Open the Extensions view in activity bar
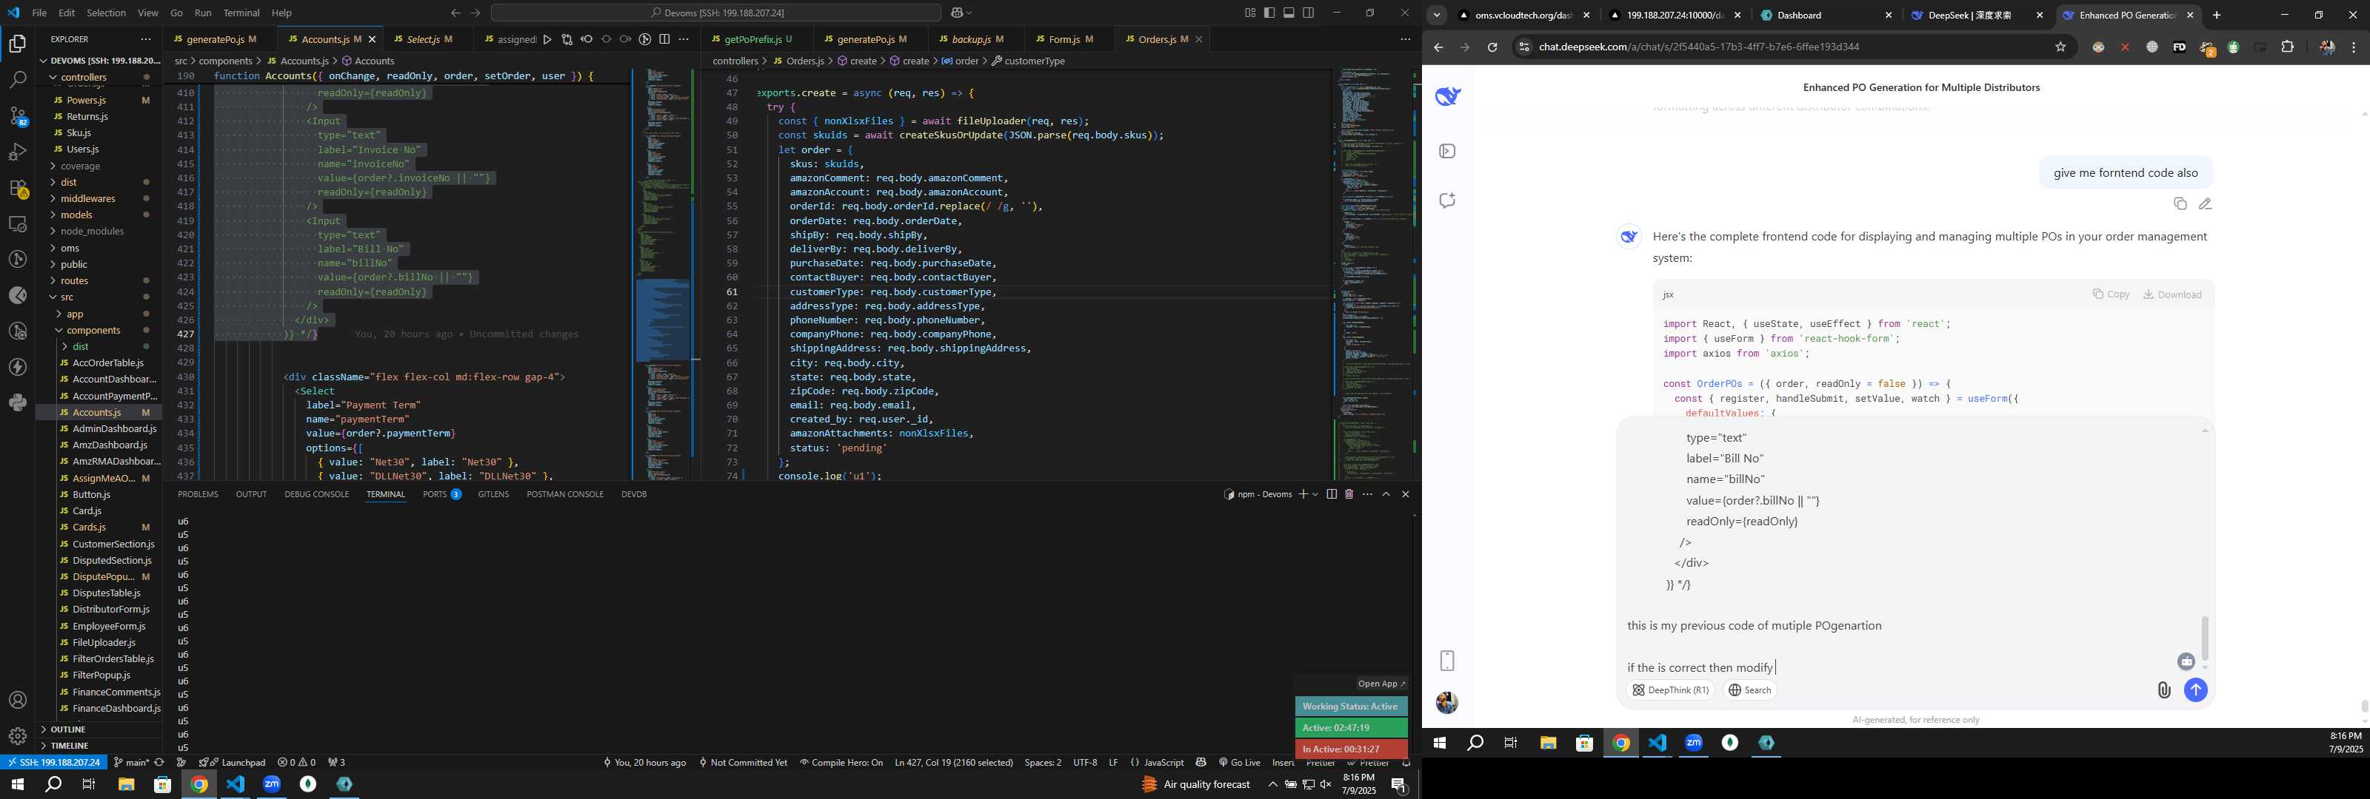 click(18, 188)
